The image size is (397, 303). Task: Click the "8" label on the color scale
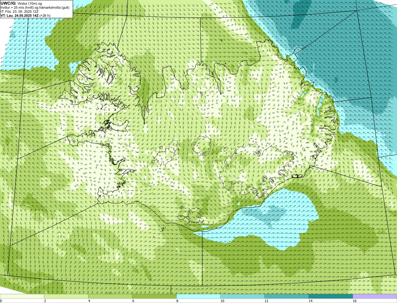click(x=177, y=301)
